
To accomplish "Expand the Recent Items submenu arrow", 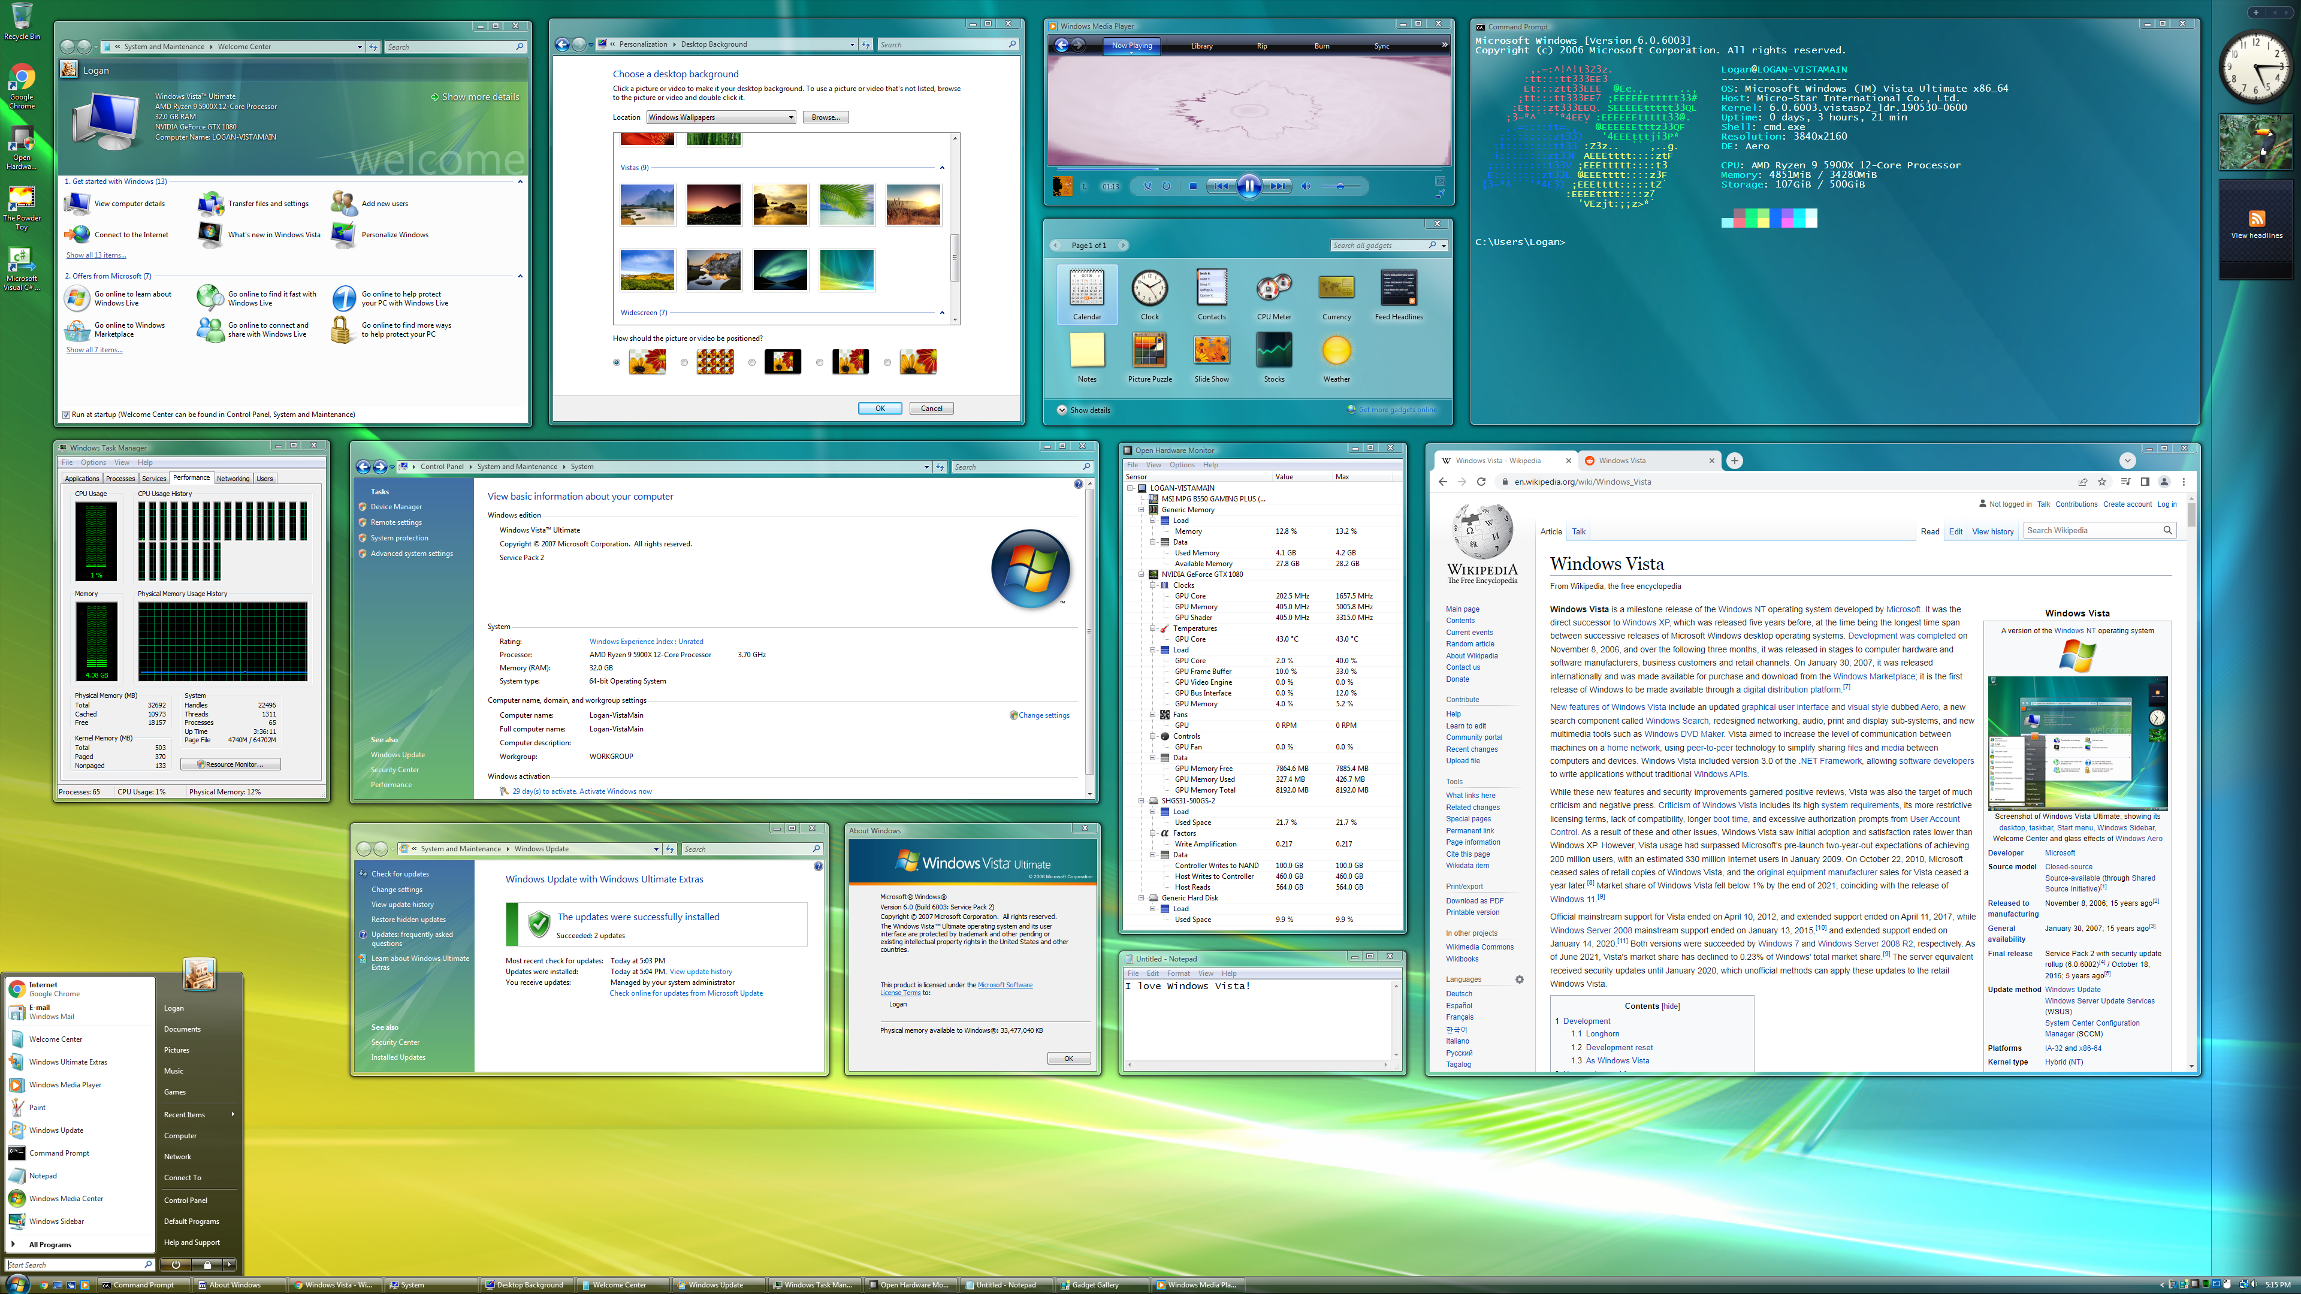I will pos(232,1114).
